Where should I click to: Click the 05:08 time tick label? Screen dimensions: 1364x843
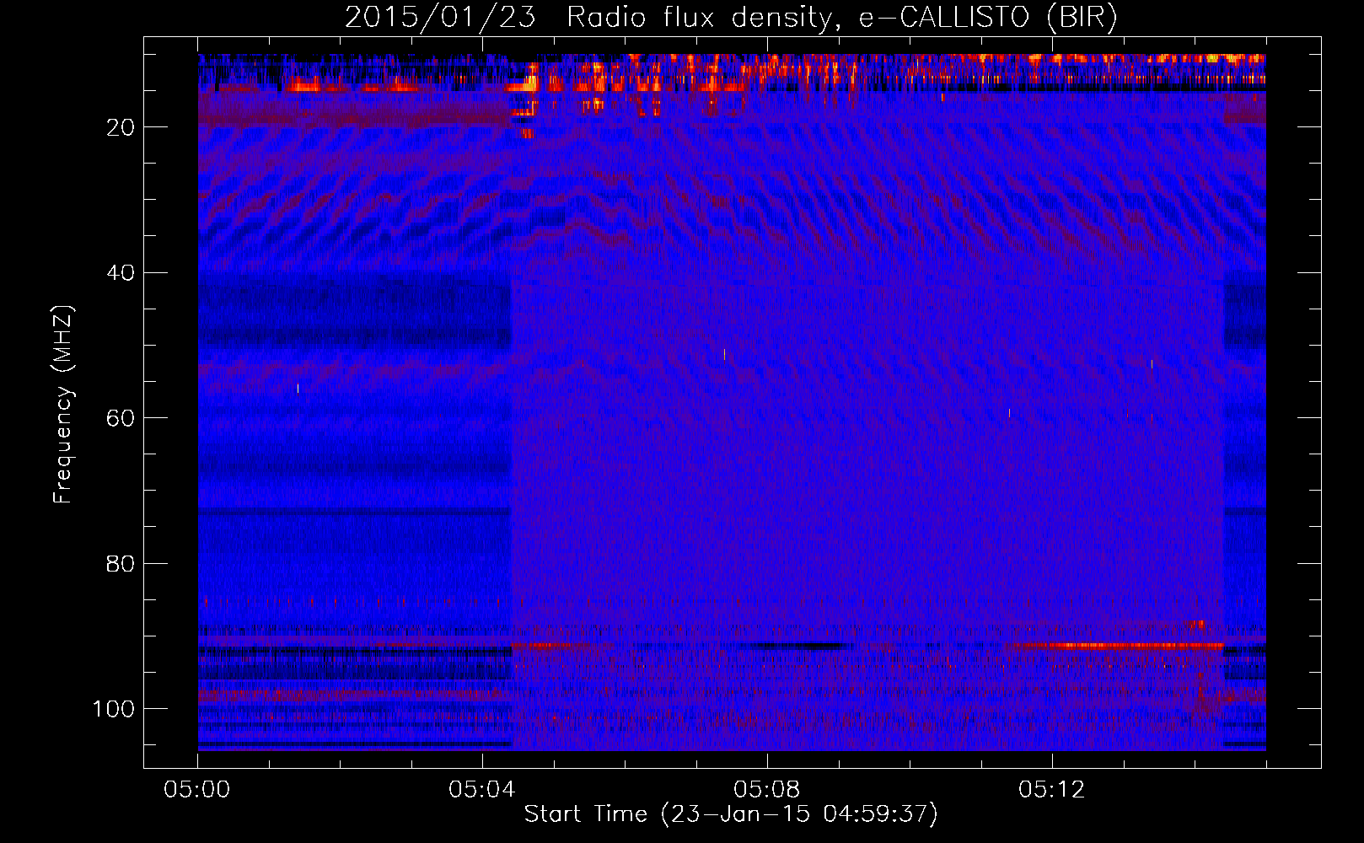click(x=767, y=790)
